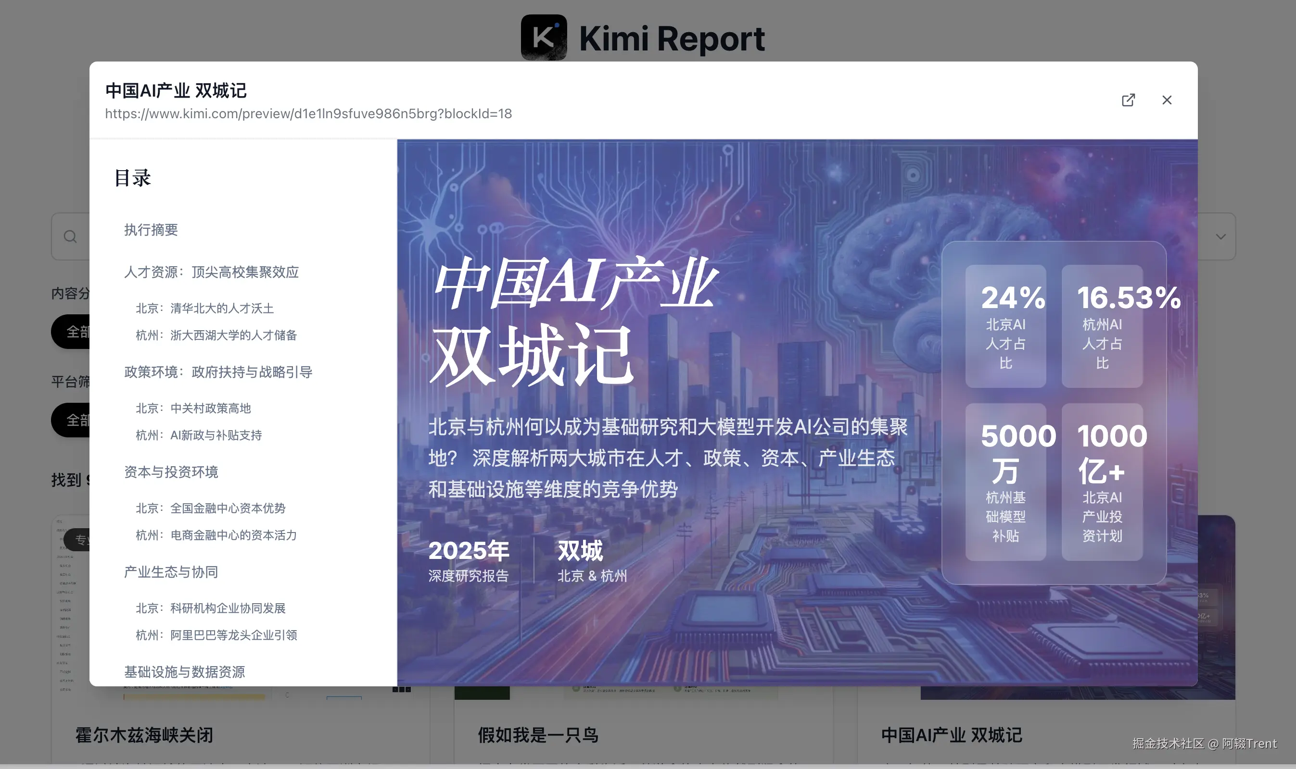Image resolution: width=1296 pixels, height=769 pixels.
Task: Open 北京：清华北大的人才沃土 entry
Action: pos(204,309)
